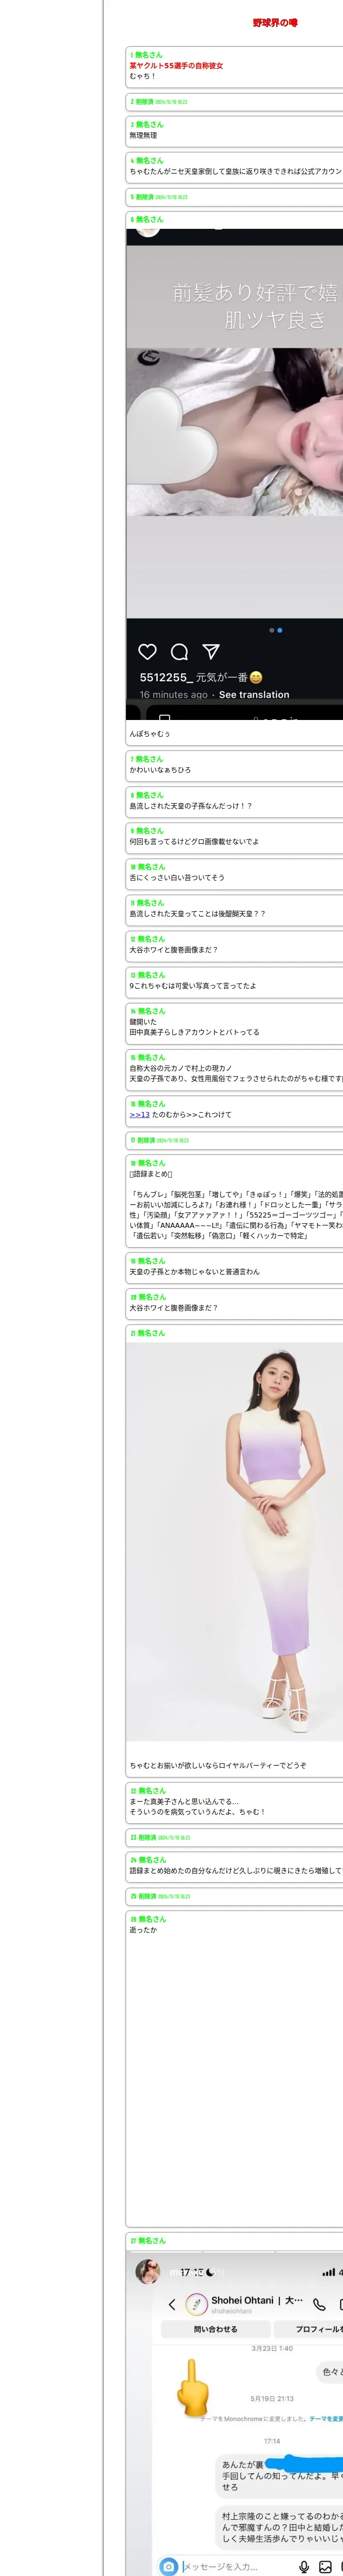The image size is (343, 2576).
Task: Click post 26 text 逝ったか
Action: click(x=143, y=1930)
